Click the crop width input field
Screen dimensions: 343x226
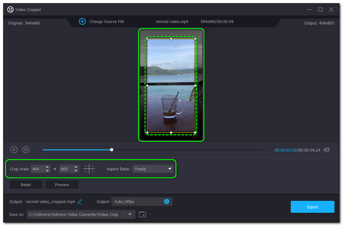37,169
